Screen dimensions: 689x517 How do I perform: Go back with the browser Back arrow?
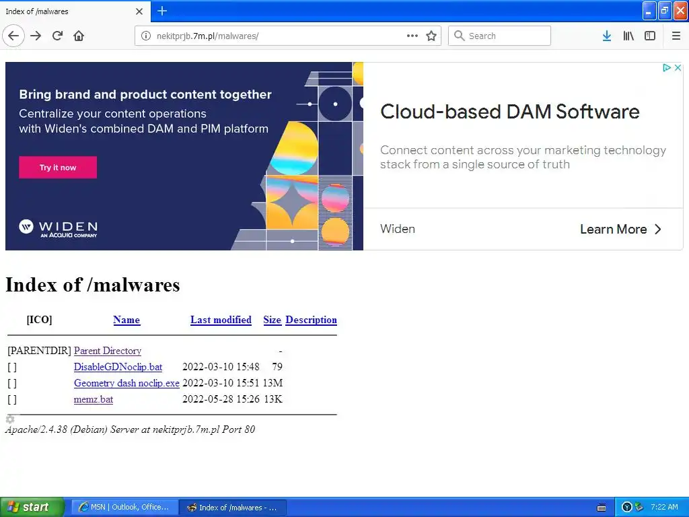(x=13, y=36)
